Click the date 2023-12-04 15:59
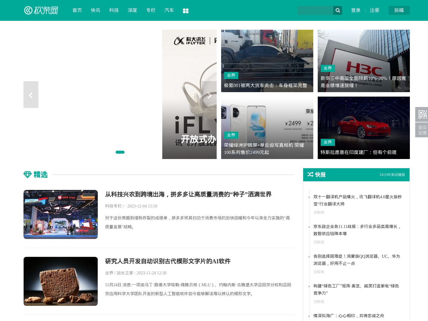The width and height of the screenshot is (428, 321). coord(142,206)
